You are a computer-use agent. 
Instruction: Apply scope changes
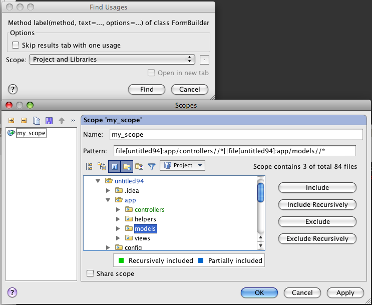(345, 292)
